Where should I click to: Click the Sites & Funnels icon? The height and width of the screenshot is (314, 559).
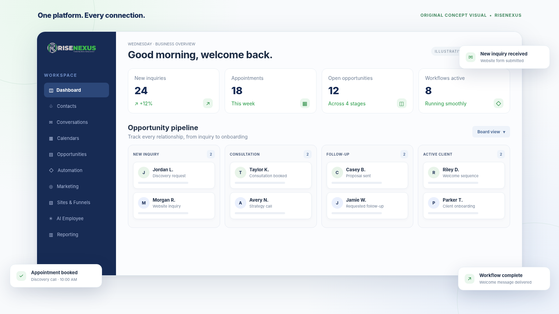(51, 203)
